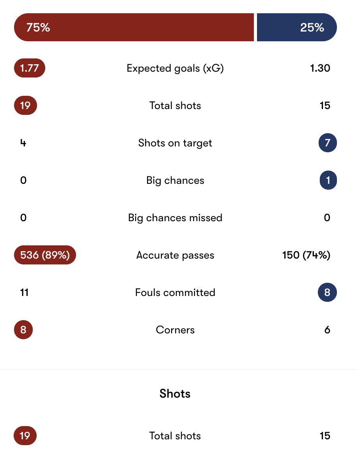Select the red 8 corners badge

tap(23, 330)
